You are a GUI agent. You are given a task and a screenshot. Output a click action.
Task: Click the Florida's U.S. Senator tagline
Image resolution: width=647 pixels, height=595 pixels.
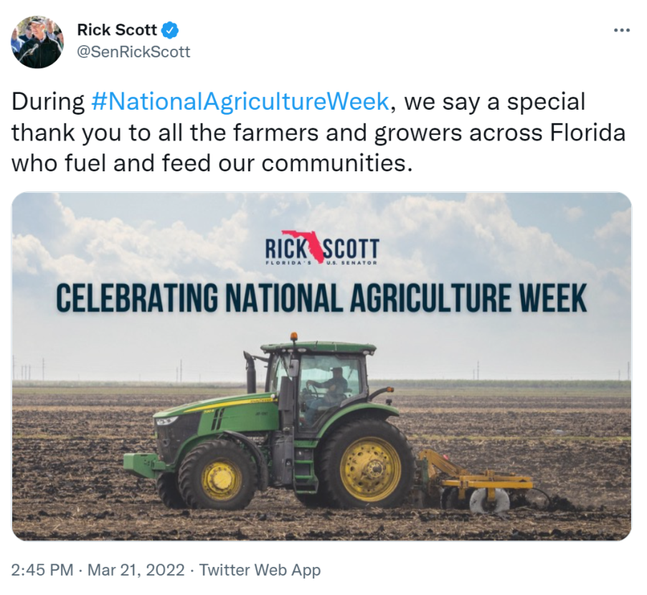[x=321, y=262]
